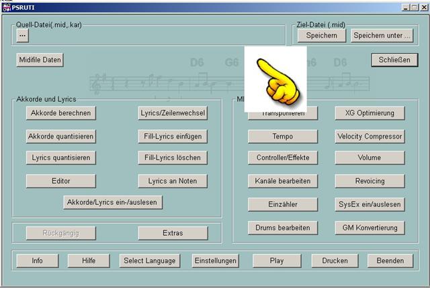This screenshot has width=430, height=288.
Task: Click the Speichern button
Action: [x=322, y=35]
